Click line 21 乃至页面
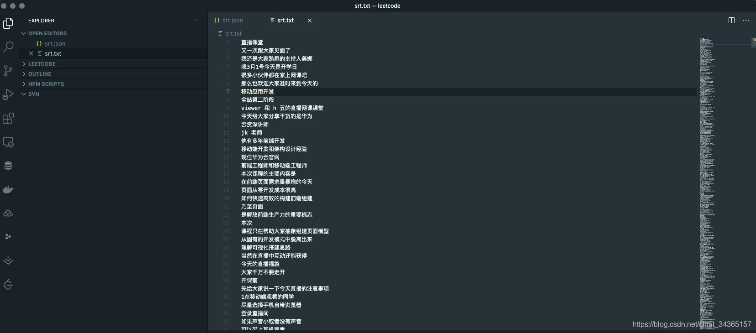 [x=252, y=207]
